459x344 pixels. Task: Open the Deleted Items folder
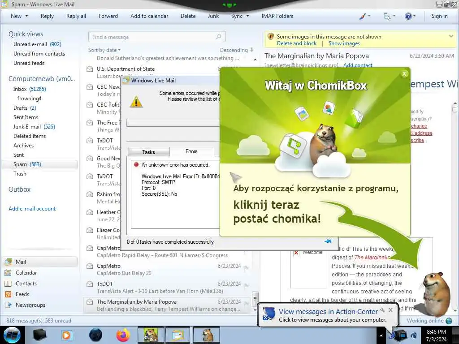(x=30, y=136)
